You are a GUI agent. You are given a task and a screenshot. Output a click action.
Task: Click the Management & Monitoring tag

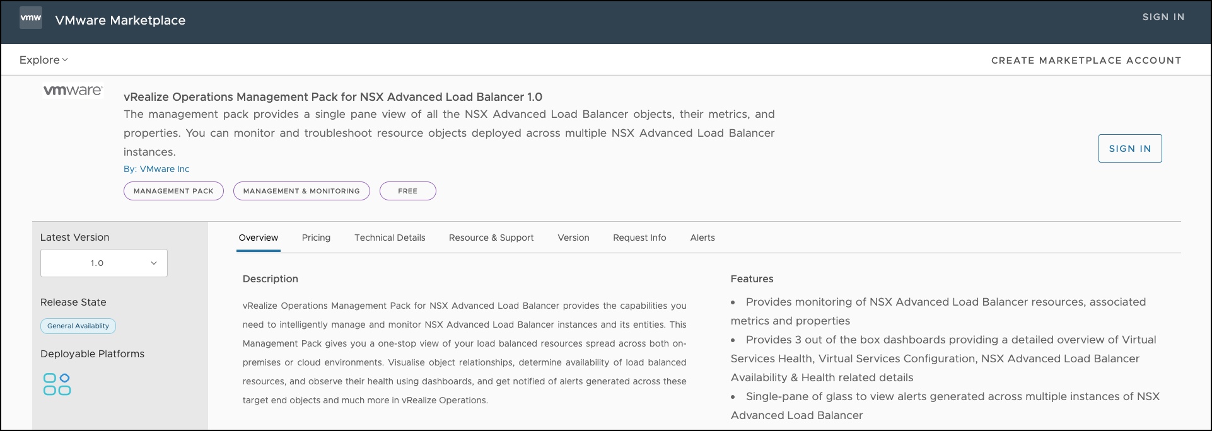301,191
